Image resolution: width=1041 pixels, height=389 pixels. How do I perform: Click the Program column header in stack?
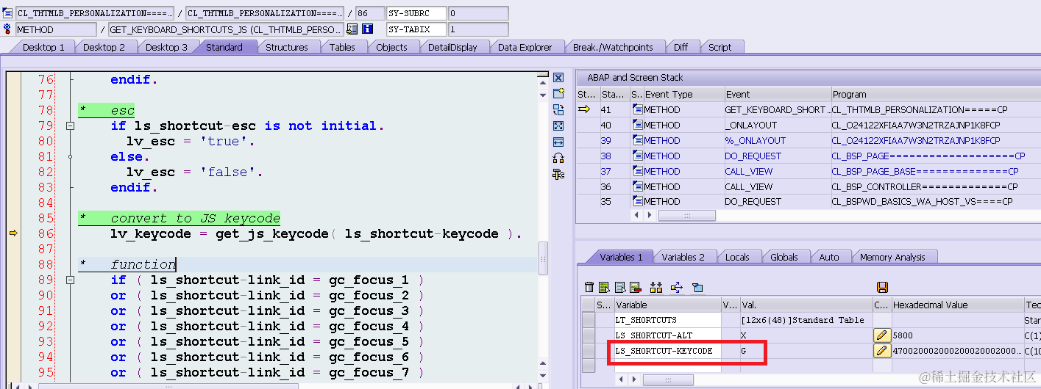pyautogui.click(x=935, y=94)
